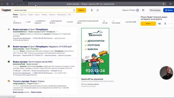Select chip в ленобласти всеволожский район
Viewport: 174px width, 98px height.
88,22
